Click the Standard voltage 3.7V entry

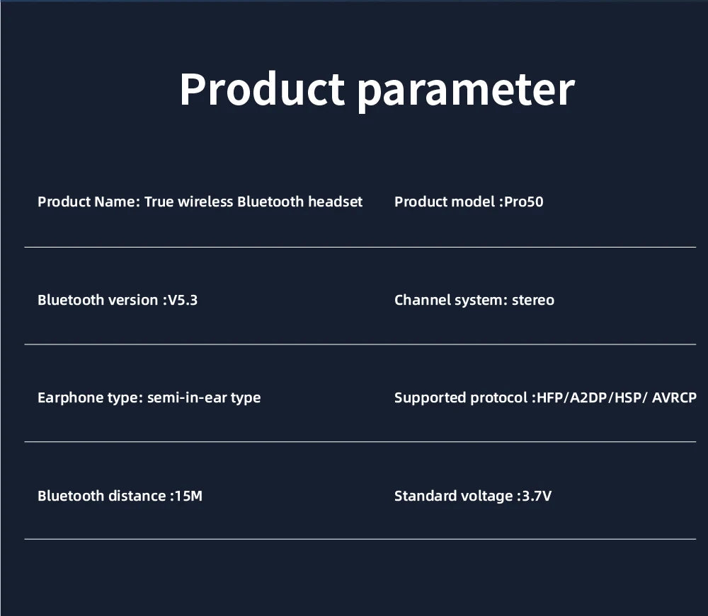[473, 496]
